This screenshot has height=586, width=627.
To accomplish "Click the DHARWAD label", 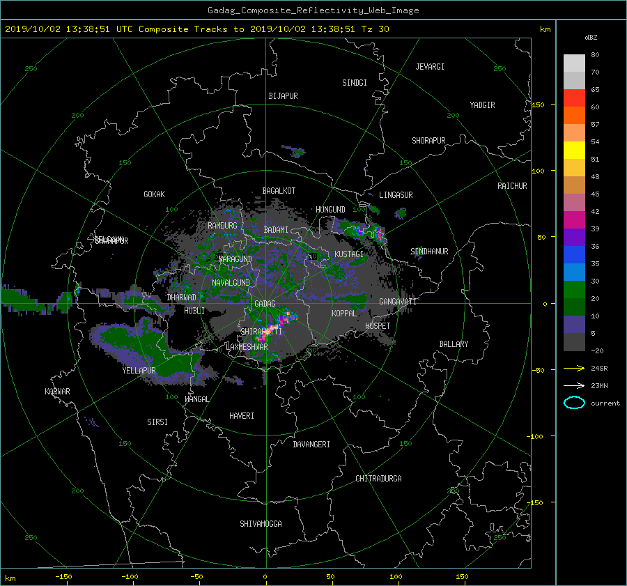I will (x=182, y=298).
